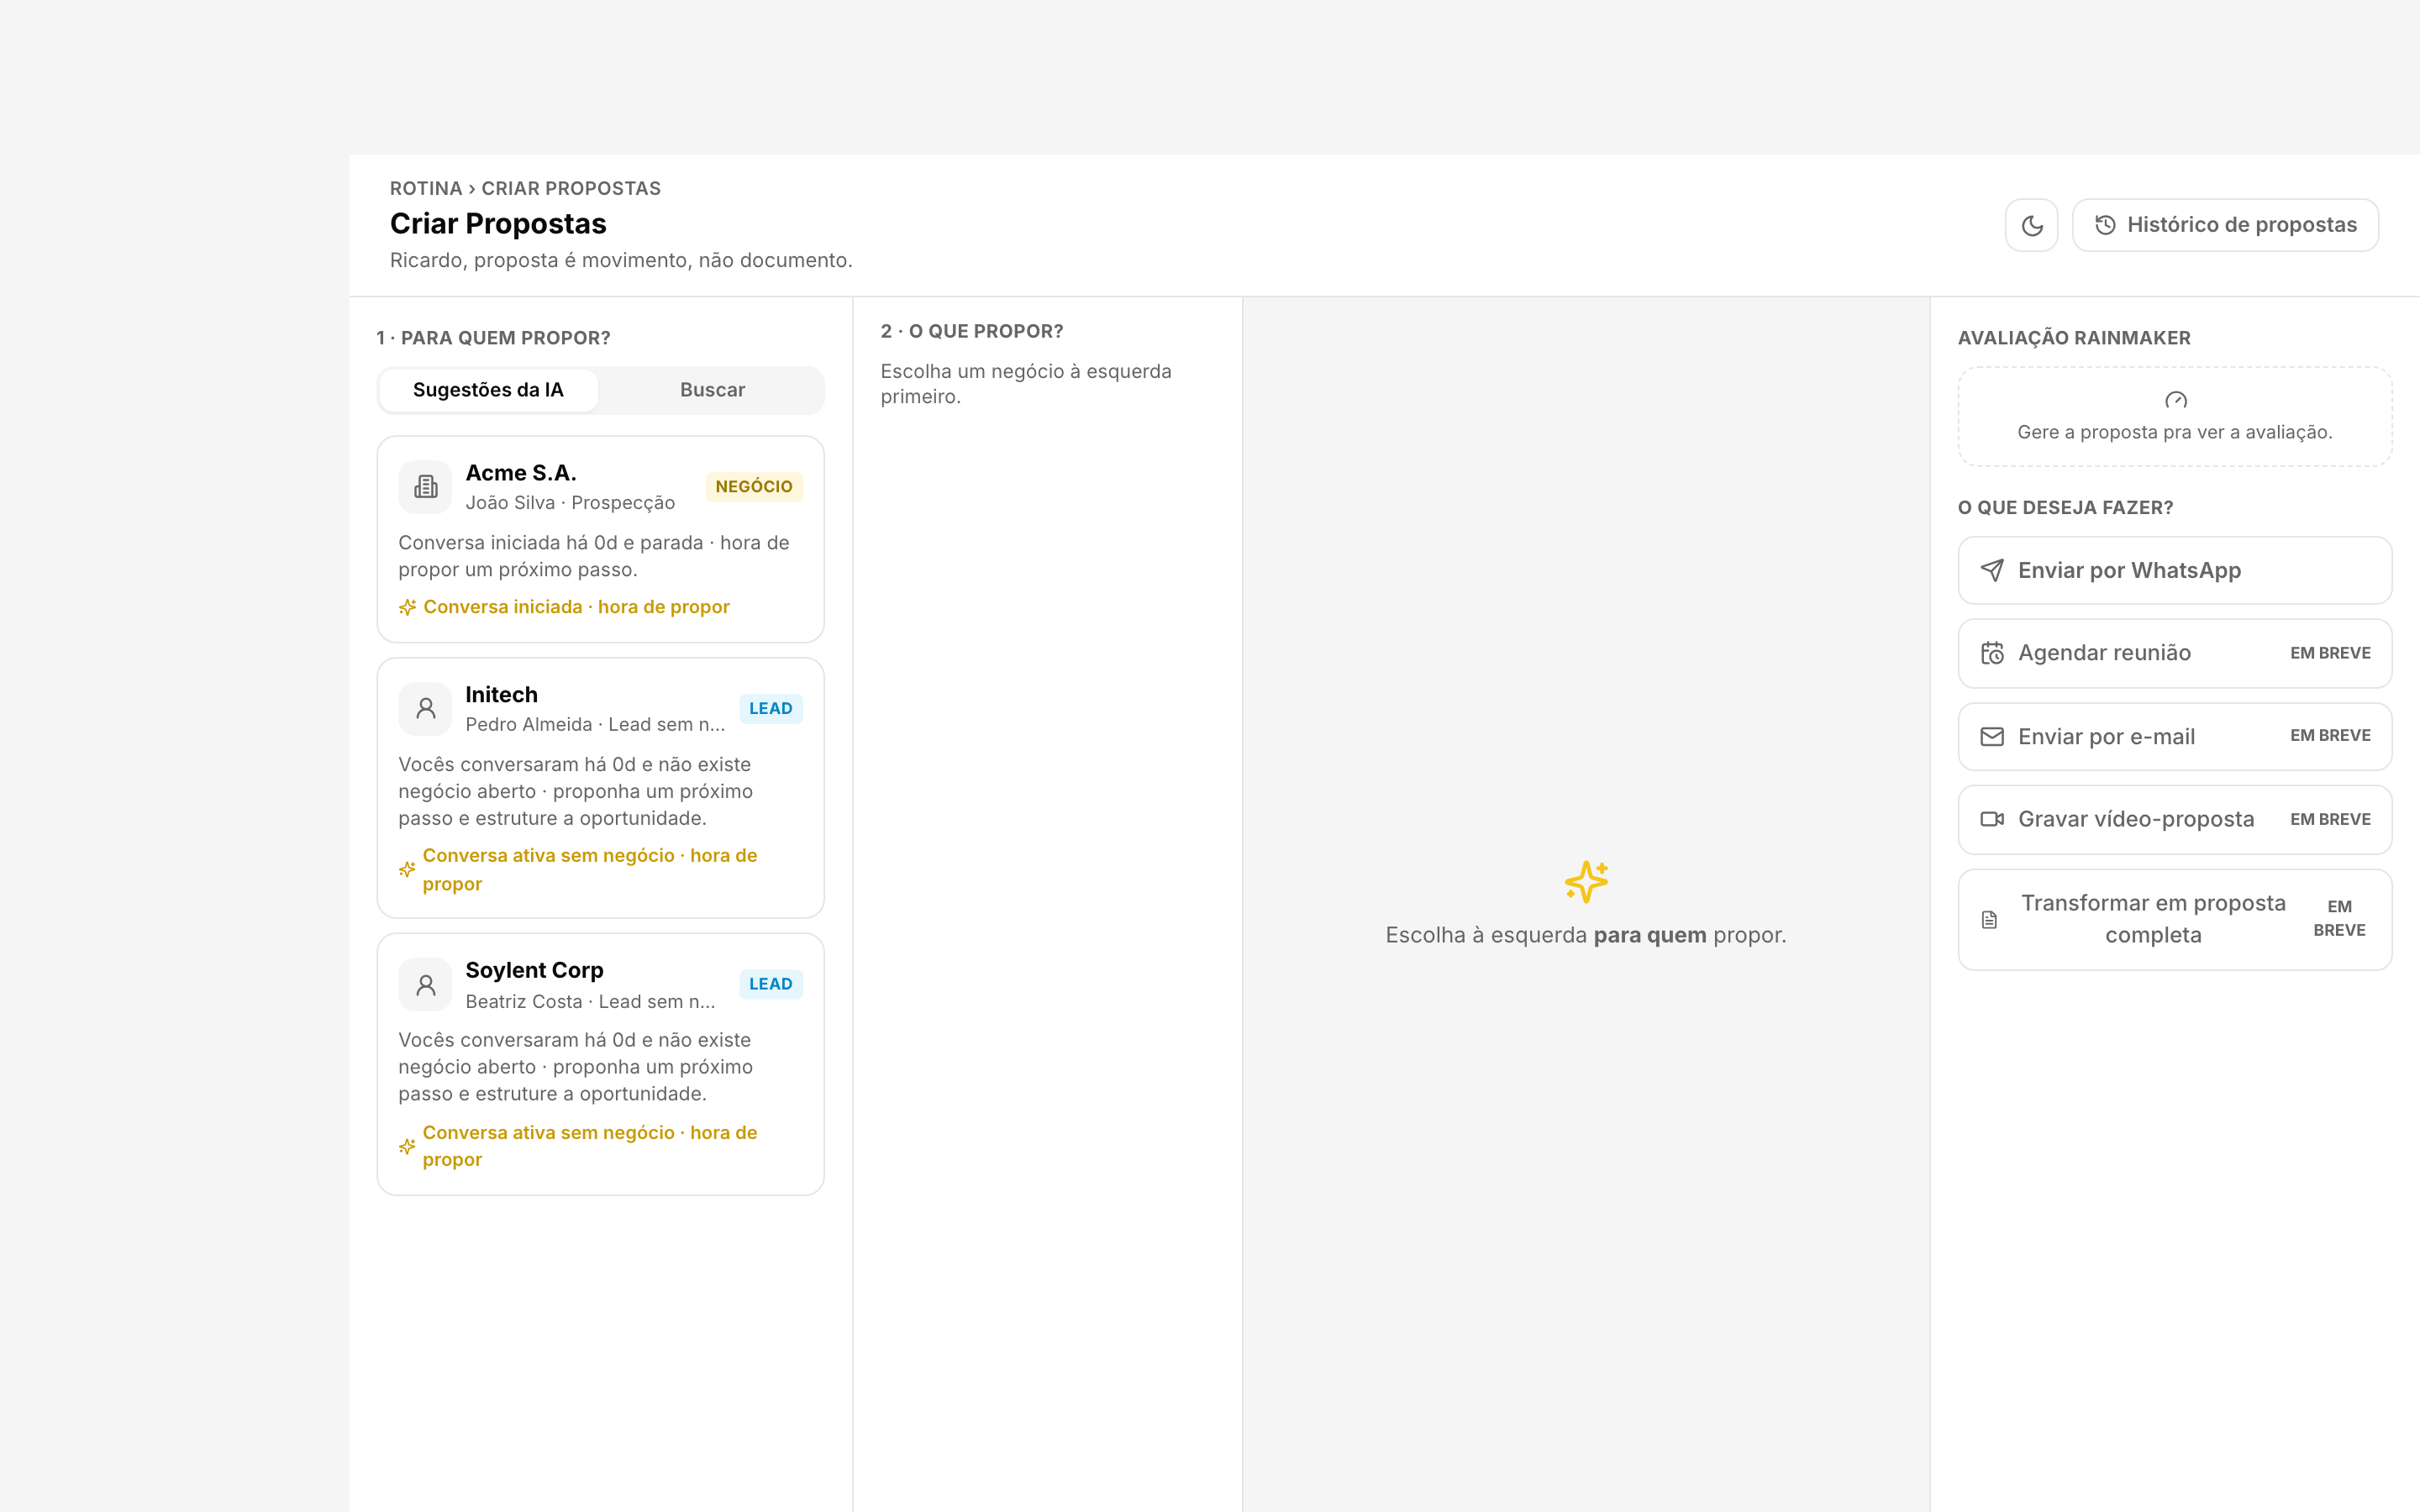Screen dimensions: 2420x1512
Task: Click sparkle icon in Soylent Corp card
Action: tap(407, 1146)
